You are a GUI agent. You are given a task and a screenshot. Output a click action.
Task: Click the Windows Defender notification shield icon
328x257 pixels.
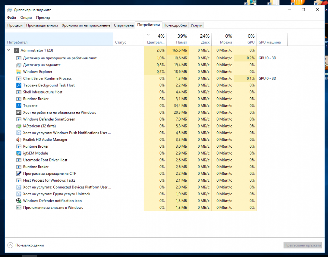click(19, 201)
